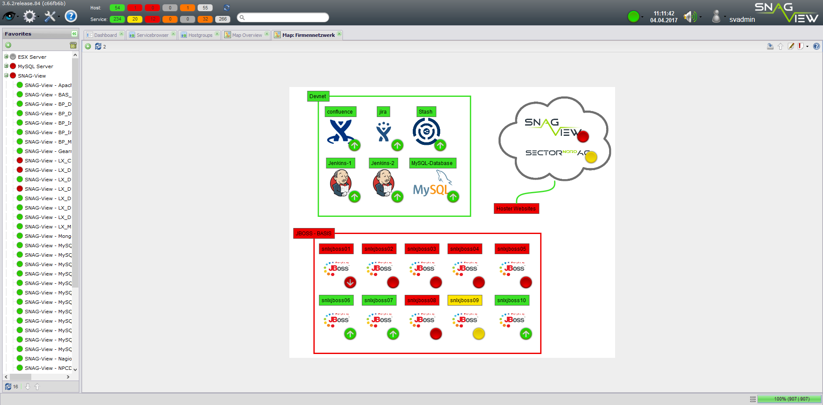
Task: Refresh the host and service status counters
Action: [227, 8]
